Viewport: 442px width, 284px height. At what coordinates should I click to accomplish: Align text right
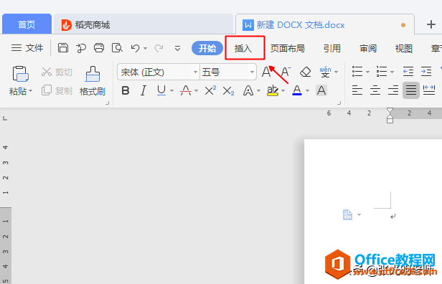coord(393,90)
